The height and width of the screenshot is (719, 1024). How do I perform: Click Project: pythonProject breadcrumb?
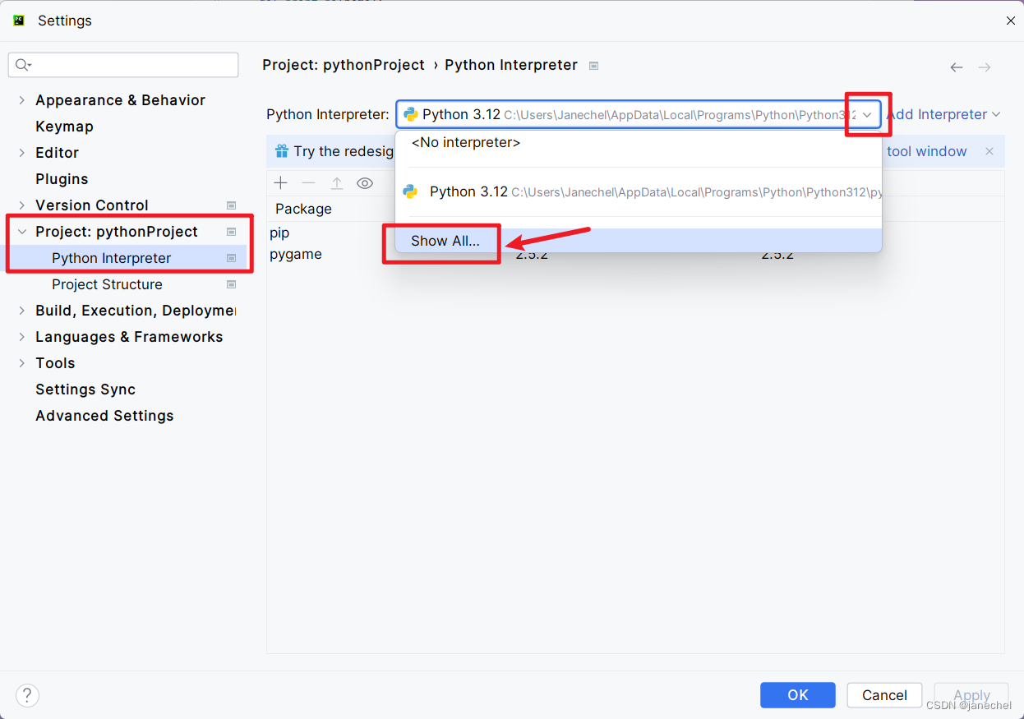click(344, 65)
